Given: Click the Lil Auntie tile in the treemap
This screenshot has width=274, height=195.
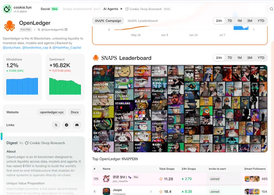Looking at the screenshot, I should (103, 99).
